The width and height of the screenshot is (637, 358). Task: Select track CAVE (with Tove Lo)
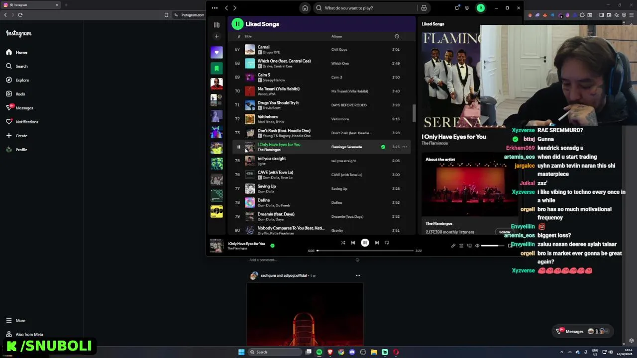click(x=321, y=175)
